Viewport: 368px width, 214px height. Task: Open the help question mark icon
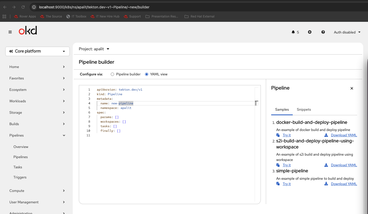point(323,32)
